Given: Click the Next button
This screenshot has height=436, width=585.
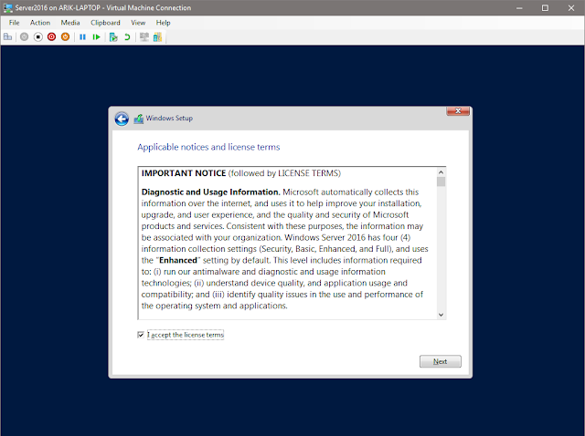Looking at the screenshot, I should (x=441, y=361).
